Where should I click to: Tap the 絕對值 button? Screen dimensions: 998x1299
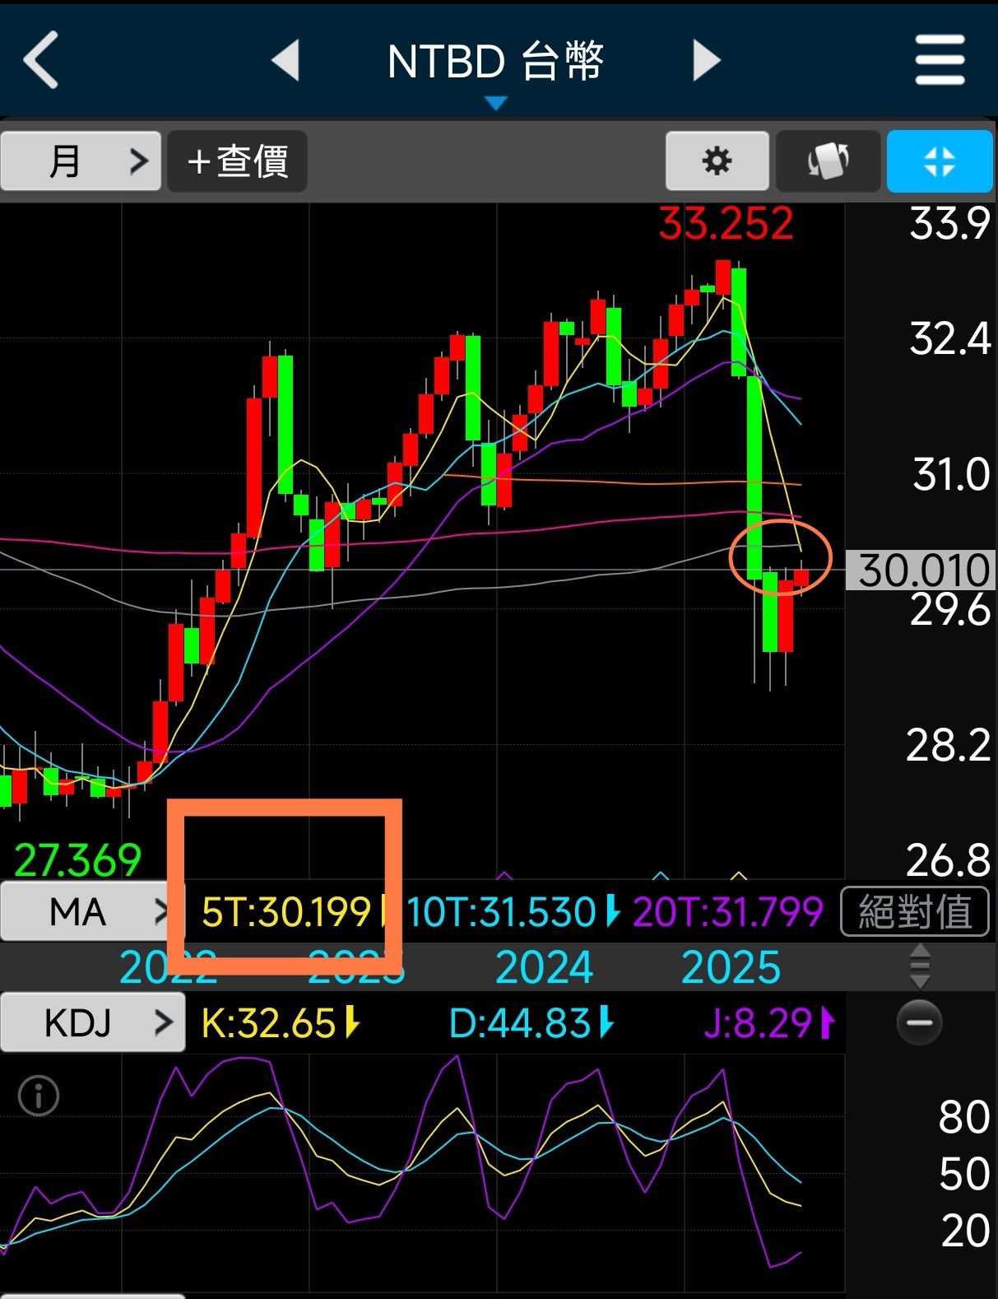coord(914,911)
